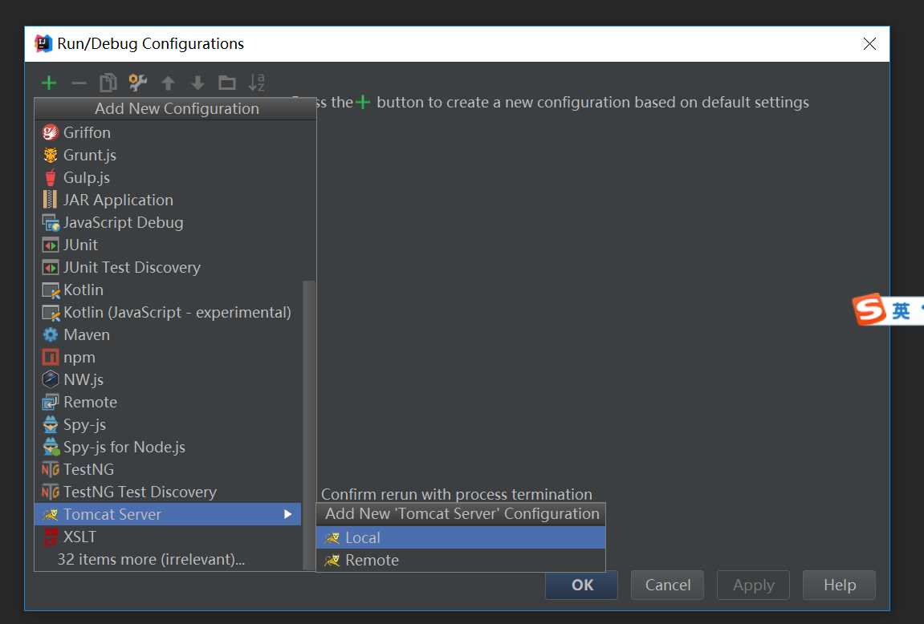Image resolution: width=924 pixels, height=624 pixels.
Task: Expand the 32 items more (irrelevant) entry
Action: 168,559
